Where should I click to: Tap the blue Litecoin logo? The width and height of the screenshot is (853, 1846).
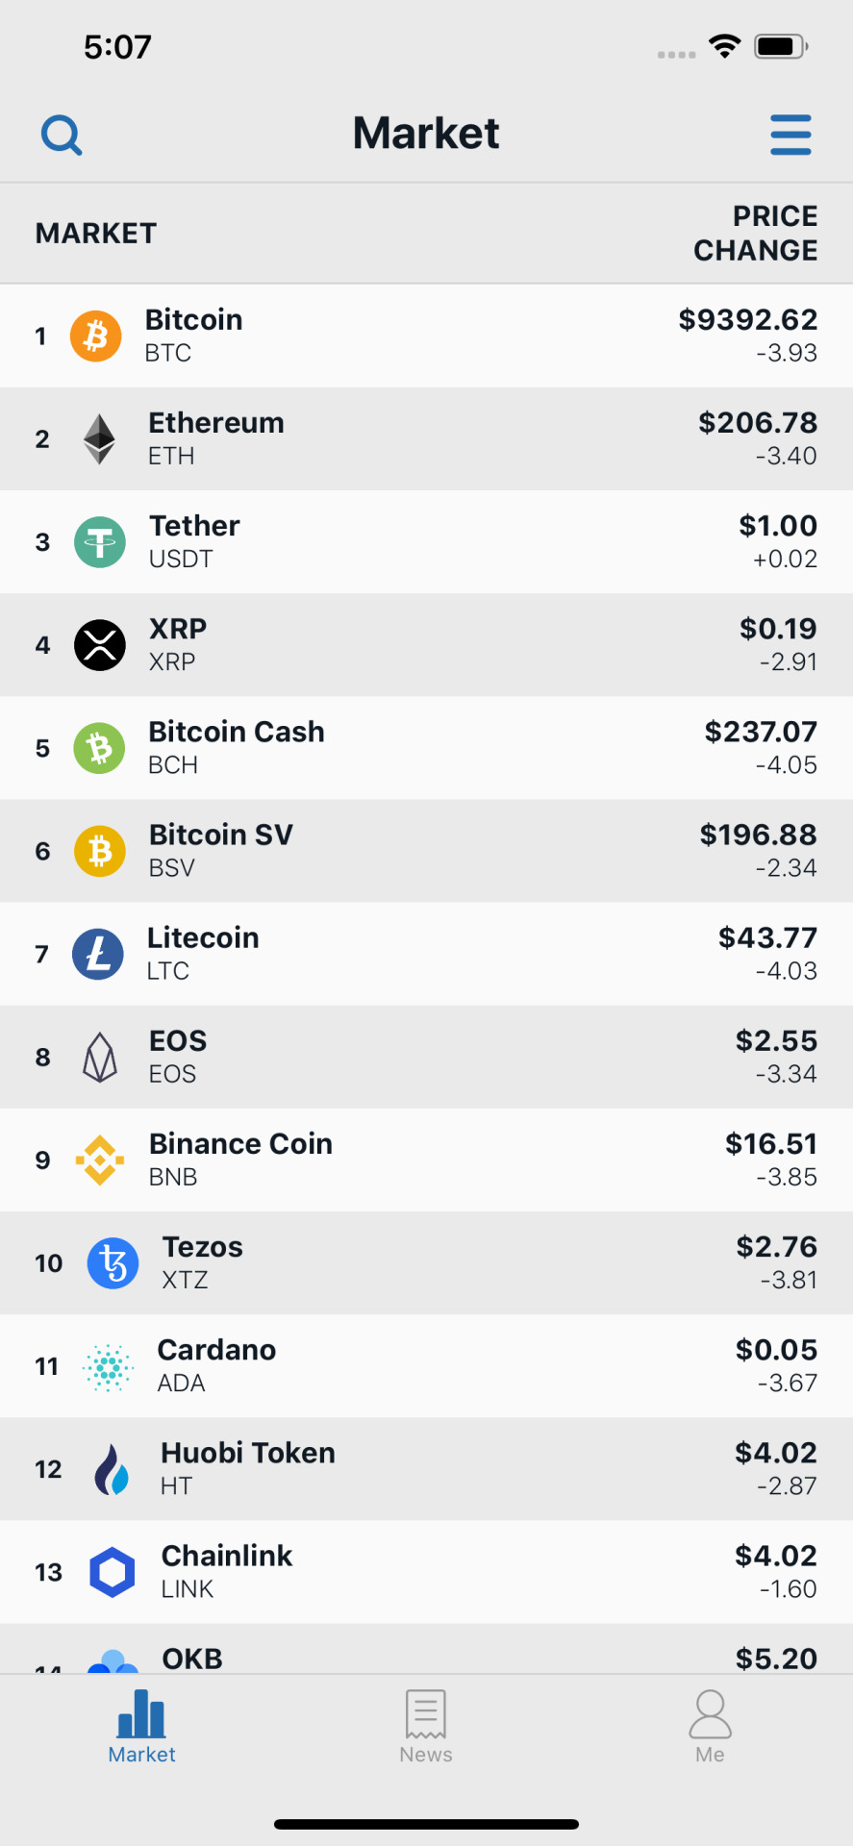click(x=98, y=954)
